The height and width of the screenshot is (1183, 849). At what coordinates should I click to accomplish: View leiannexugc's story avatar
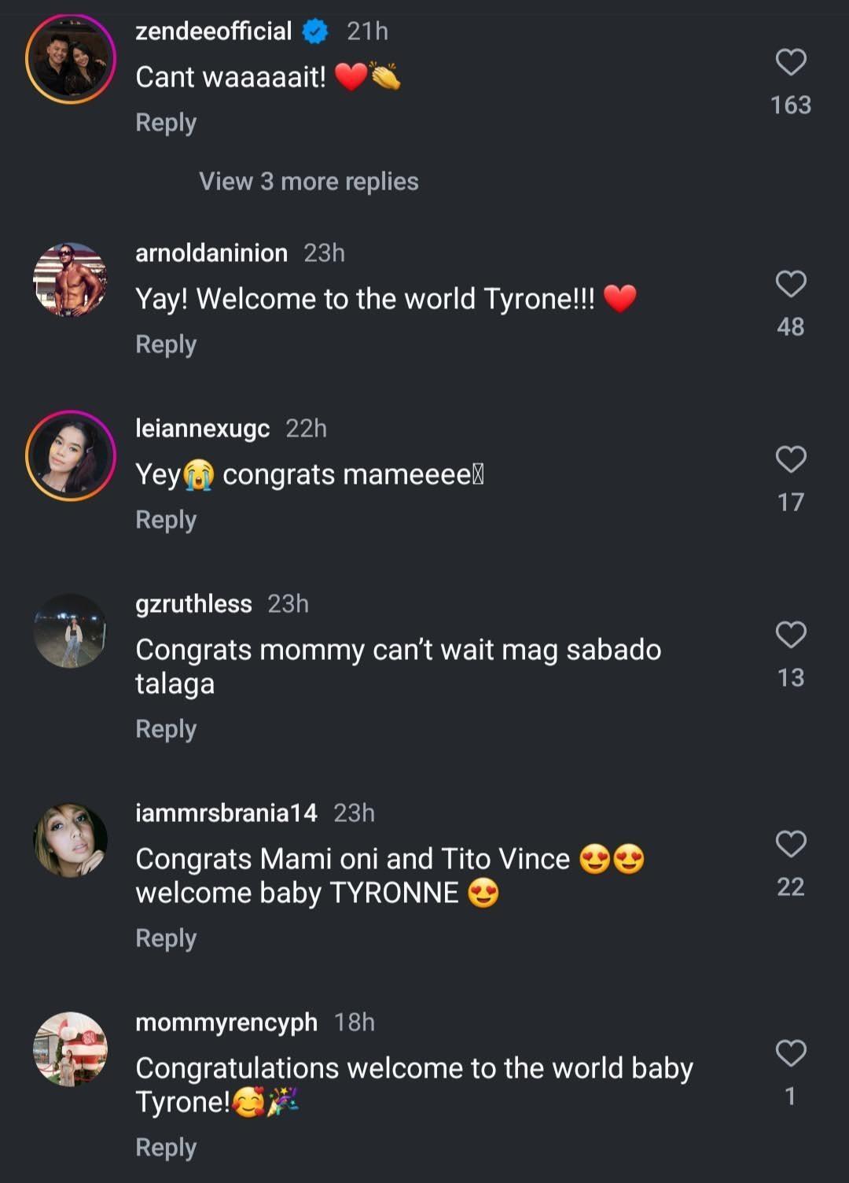(71, 455)
